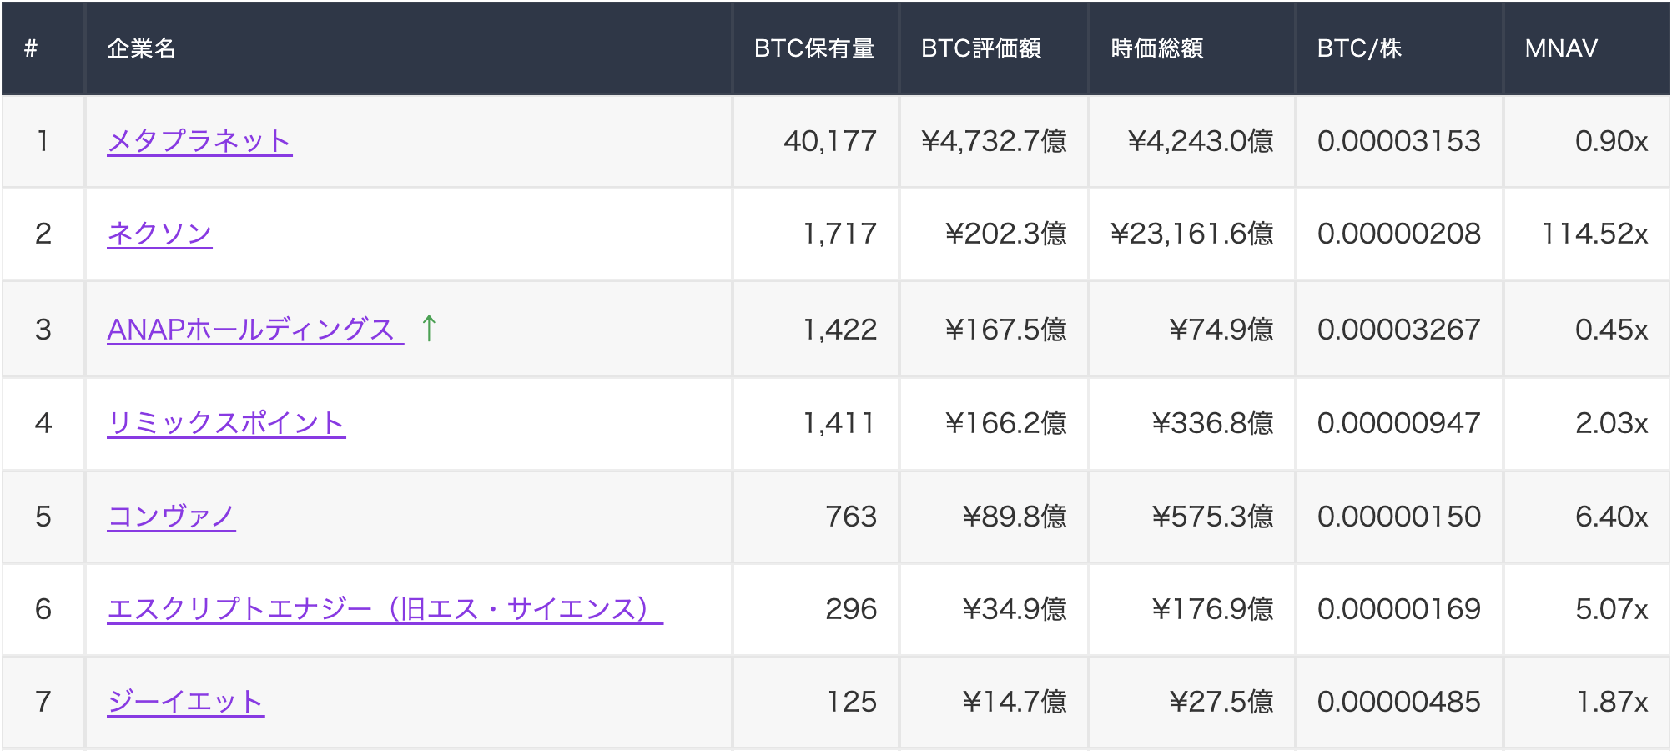
Task: Click the BTC/株 column header
Action: 1359,48
